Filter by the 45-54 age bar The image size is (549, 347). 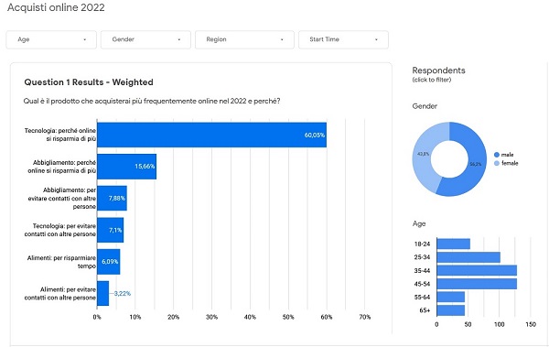click(477, 284)
